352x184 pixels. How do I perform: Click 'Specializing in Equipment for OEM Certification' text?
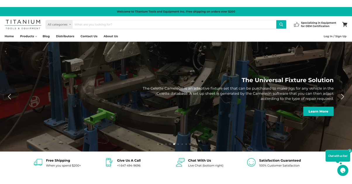click(x=318, y=25)
